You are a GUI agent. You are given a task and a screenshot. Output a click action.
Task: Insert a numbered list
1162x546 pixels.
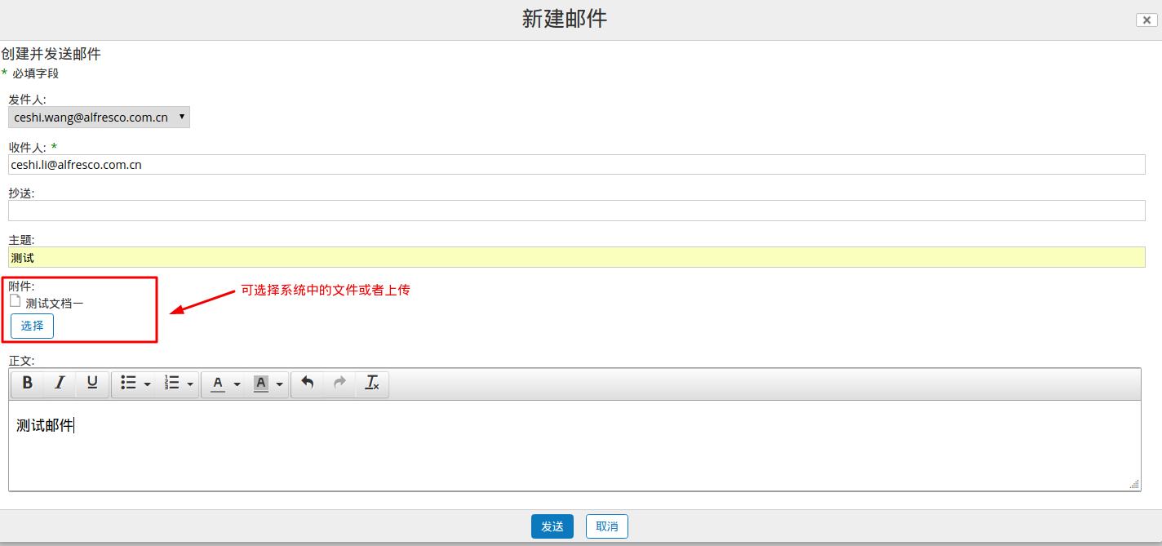(x=171, y=383)
